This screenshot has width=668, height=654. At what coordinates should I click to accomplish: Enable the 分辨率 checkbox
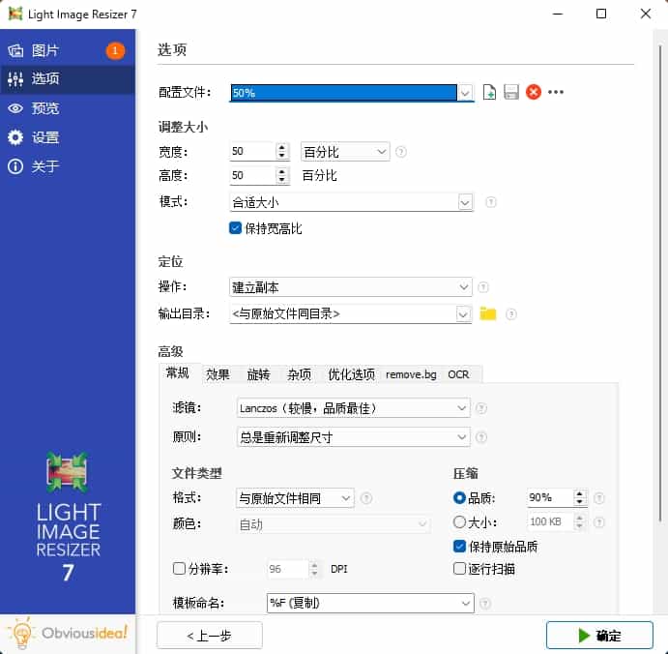178,569
